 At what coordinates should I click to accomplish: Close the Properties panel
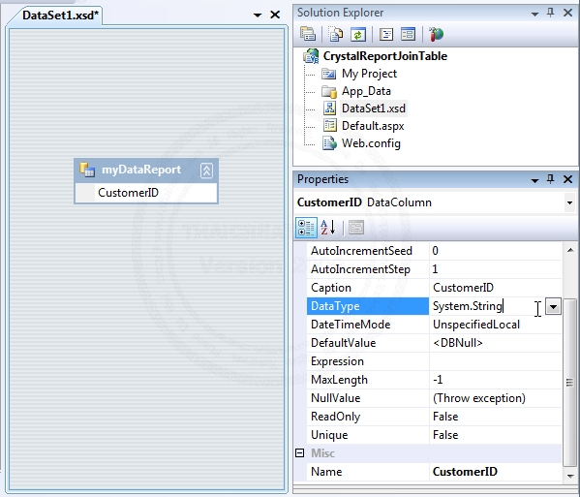[x=567, y=179]
